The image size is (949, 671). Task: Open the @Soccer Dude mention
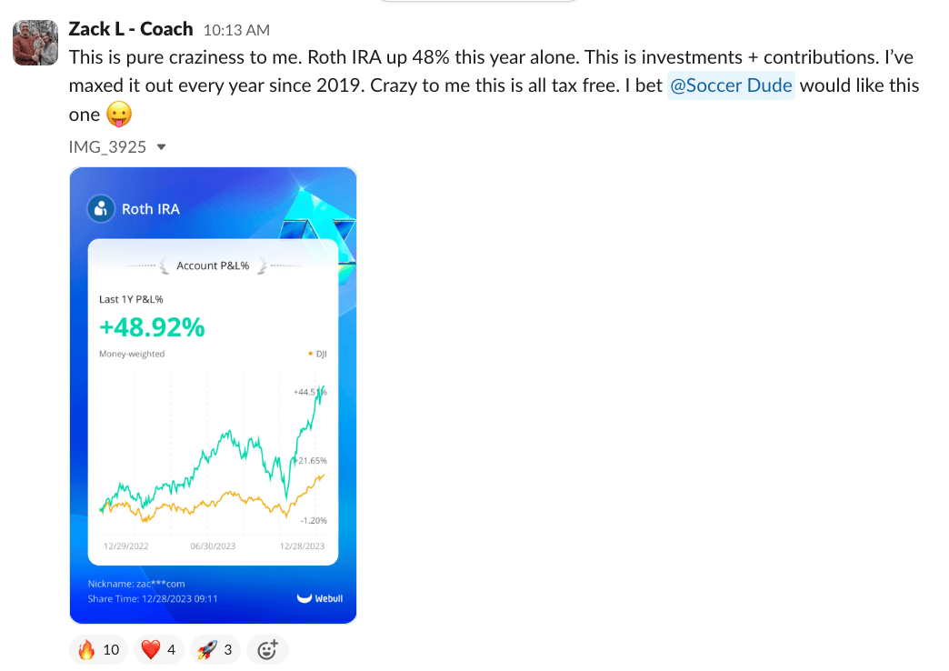731,86
